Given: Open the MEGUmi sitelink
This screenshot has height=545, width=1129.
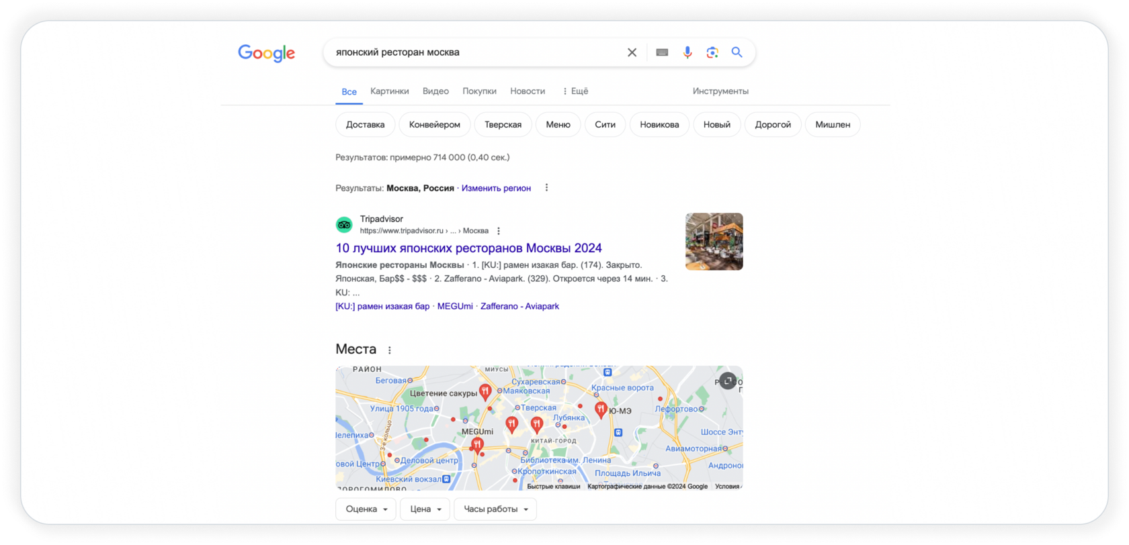Looking at the screenshot, I should tap(455, 307).
